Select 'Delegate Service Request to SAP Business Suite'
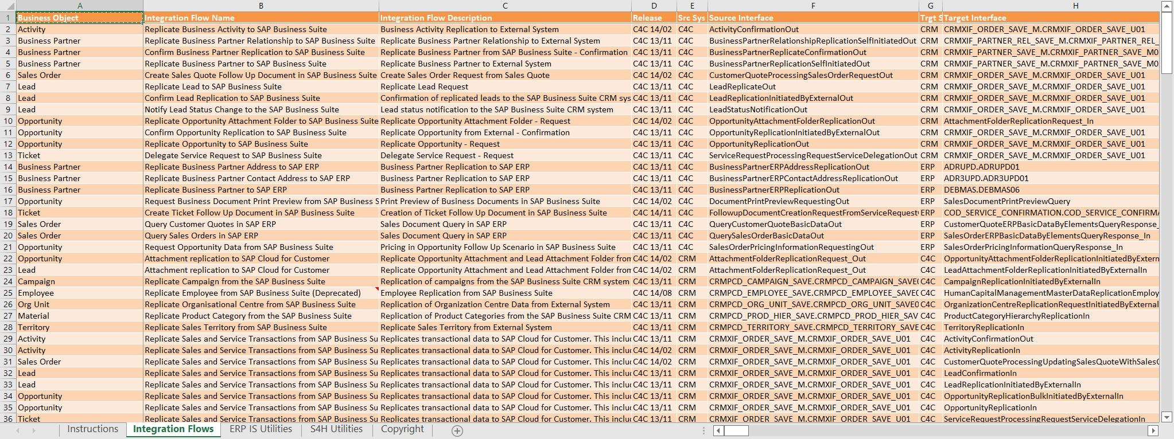The width and height of the screenshot is (1174, 439). tap(261, 155)
